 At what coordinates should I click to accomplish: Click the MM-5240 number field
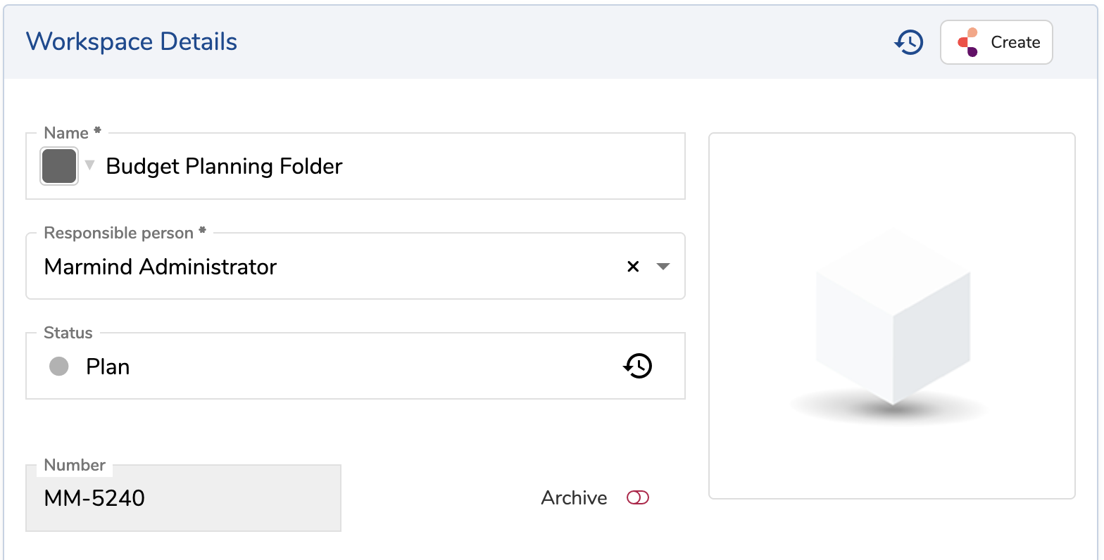pyautogui.click(x=183, y=498)
